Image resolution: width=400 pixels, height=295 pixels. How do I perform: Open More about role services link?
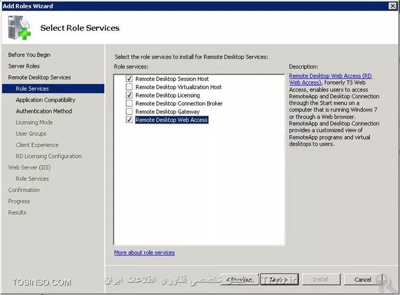coord(145,252)
